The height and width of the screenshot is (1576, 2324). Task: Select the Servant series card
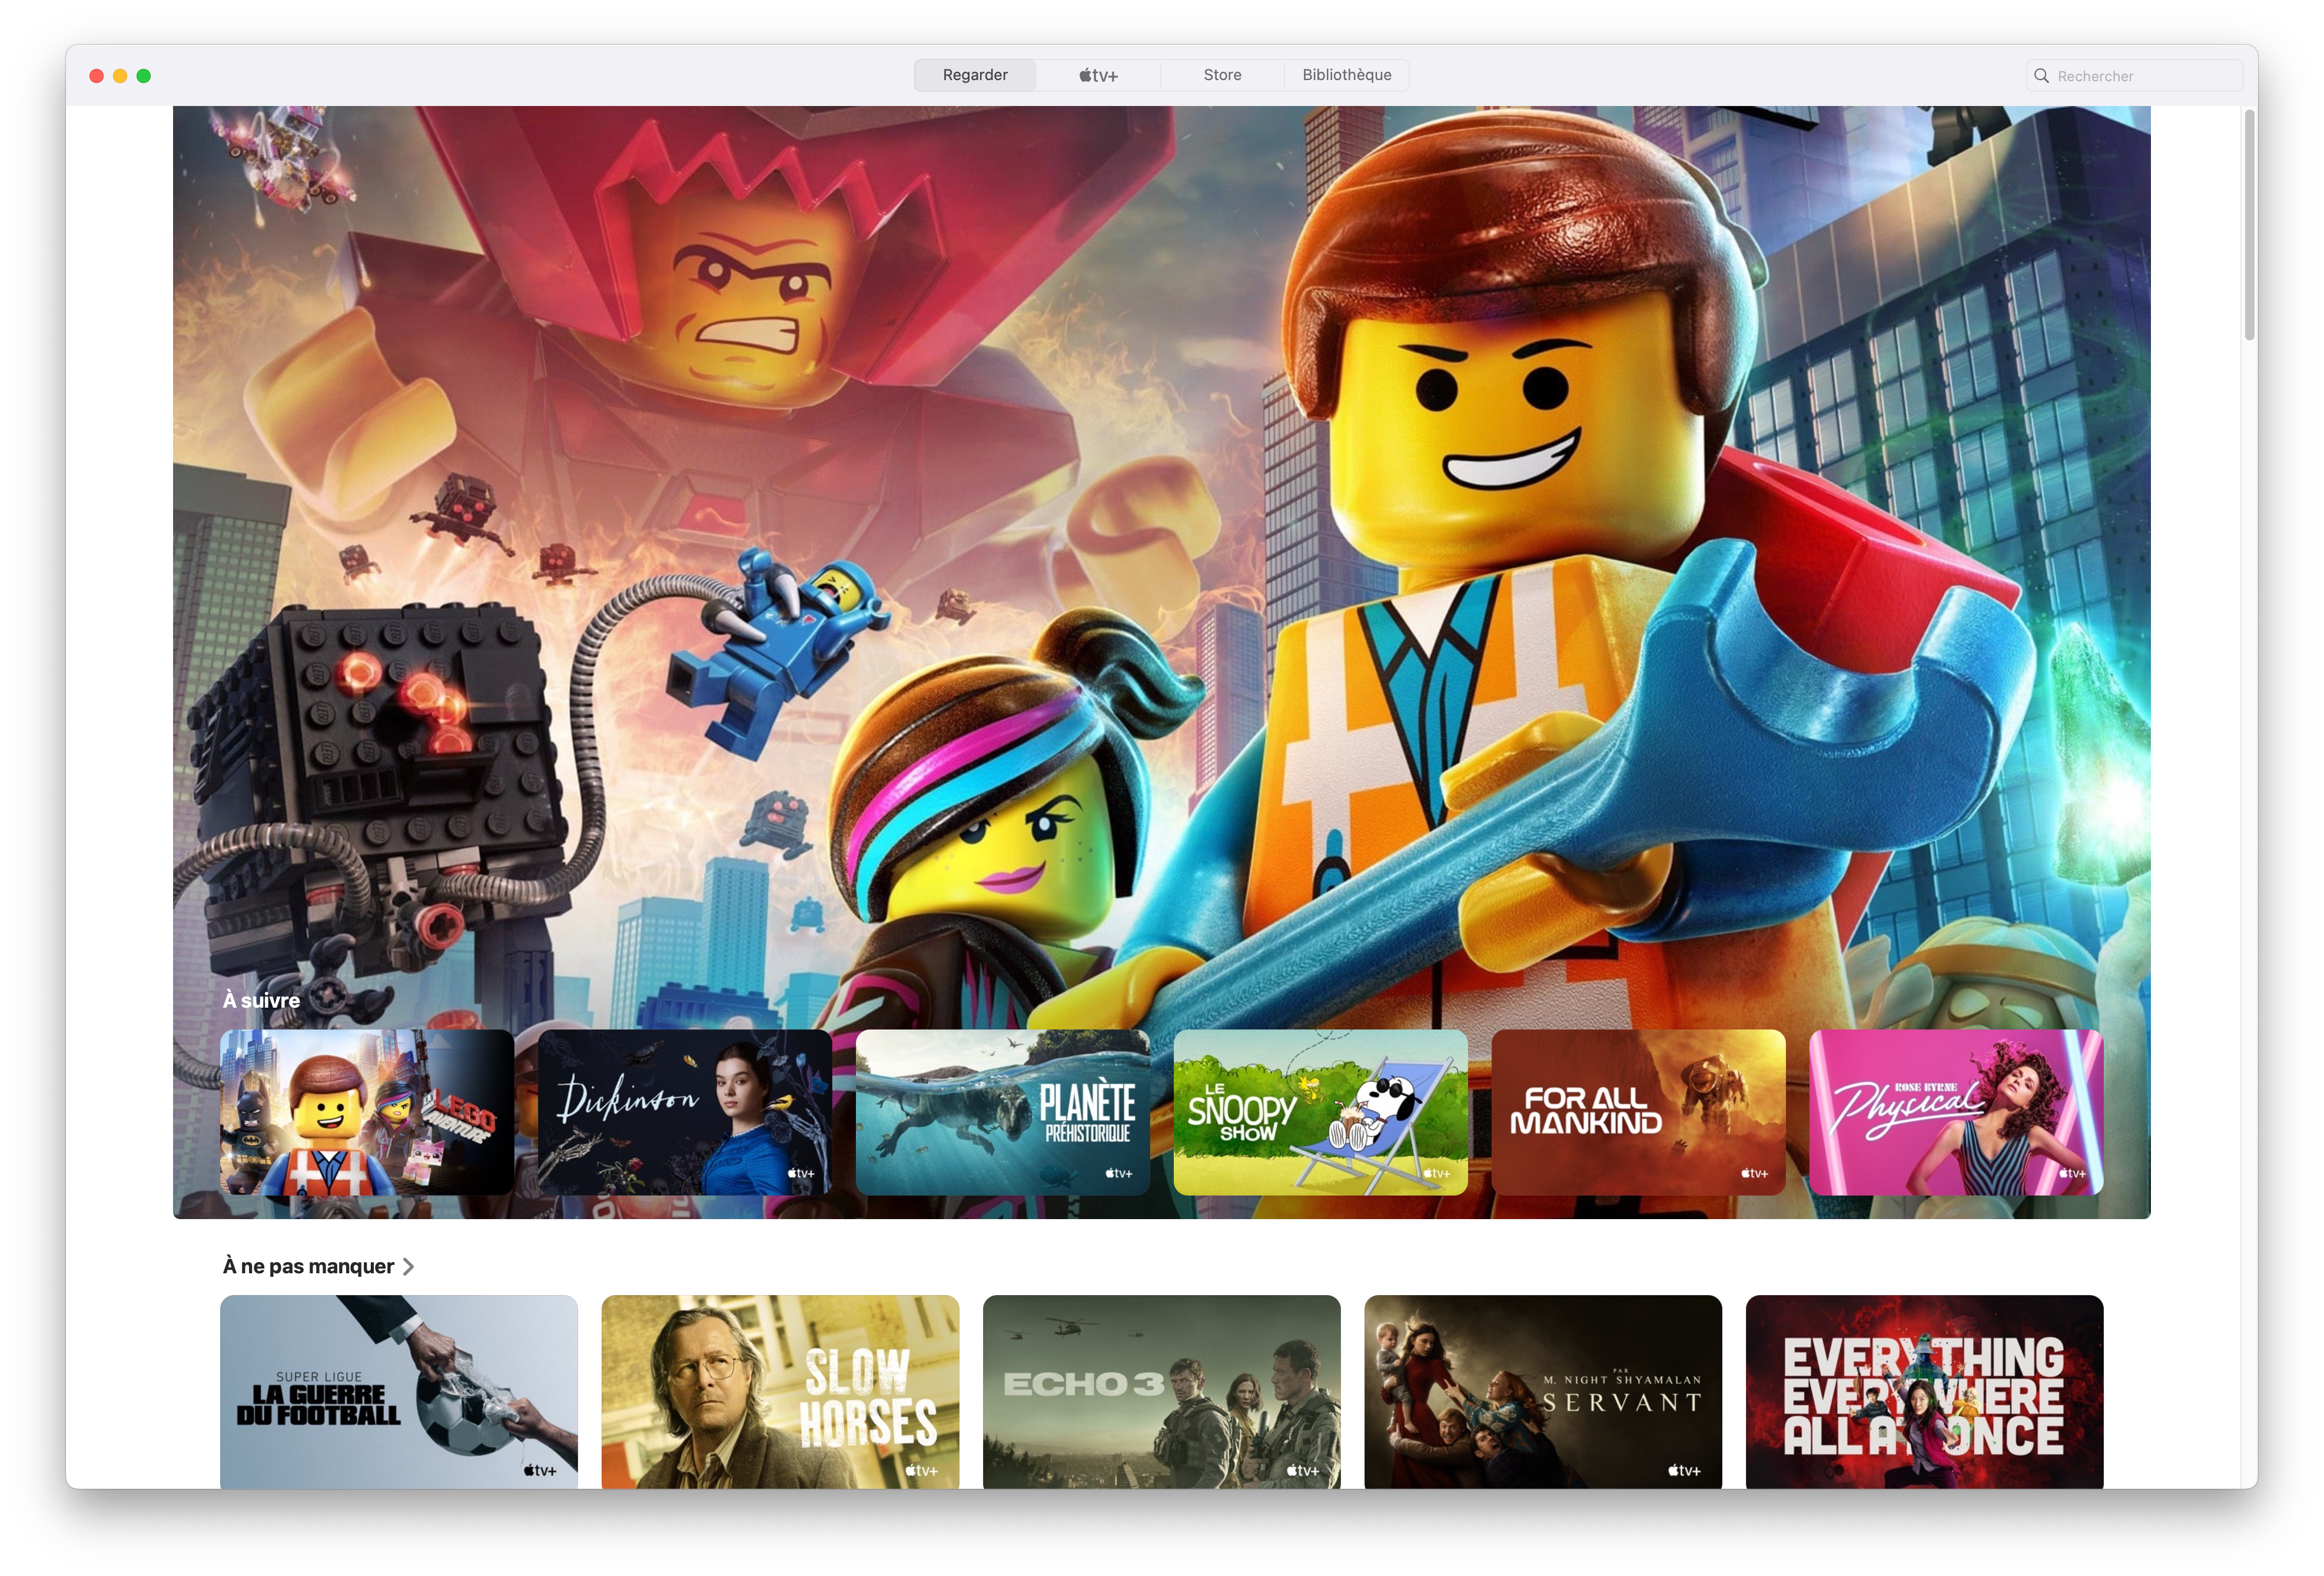pyautogui.click(x=1543, y=1392)
